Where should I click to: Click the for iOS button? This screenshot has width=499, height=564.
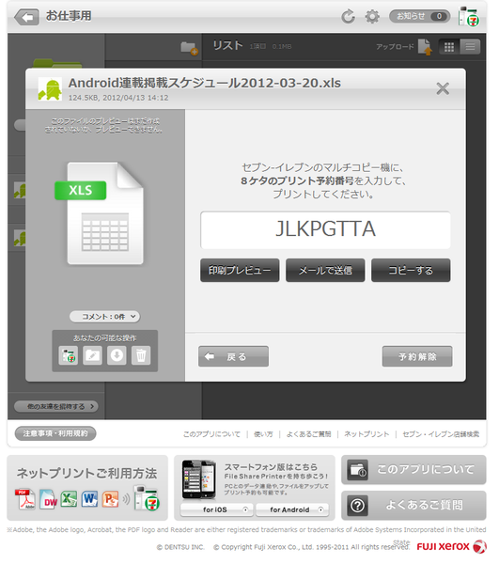click(217, 509)
